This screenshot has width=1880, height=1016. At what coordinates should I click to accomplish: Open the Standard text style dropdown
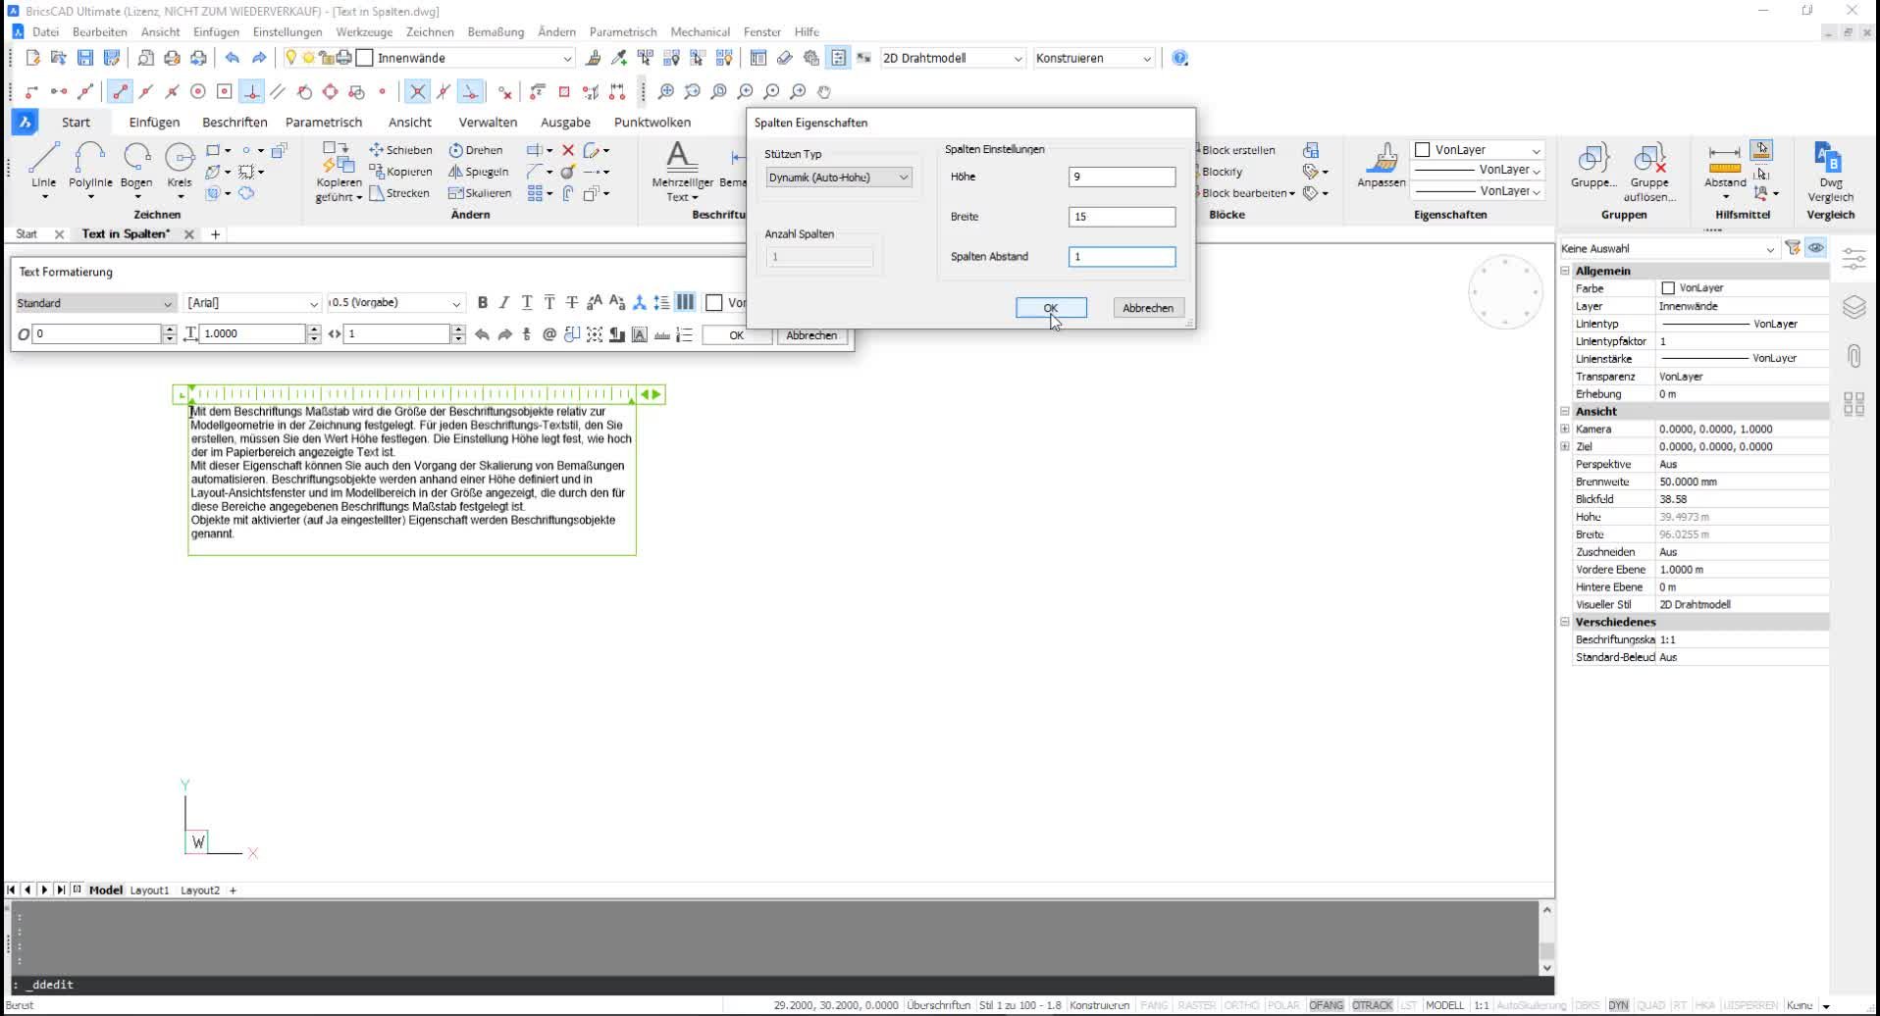click(x=95, y=304)
